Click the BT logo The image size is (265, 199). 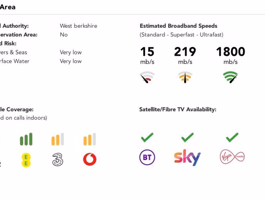(x=147, y=157)
